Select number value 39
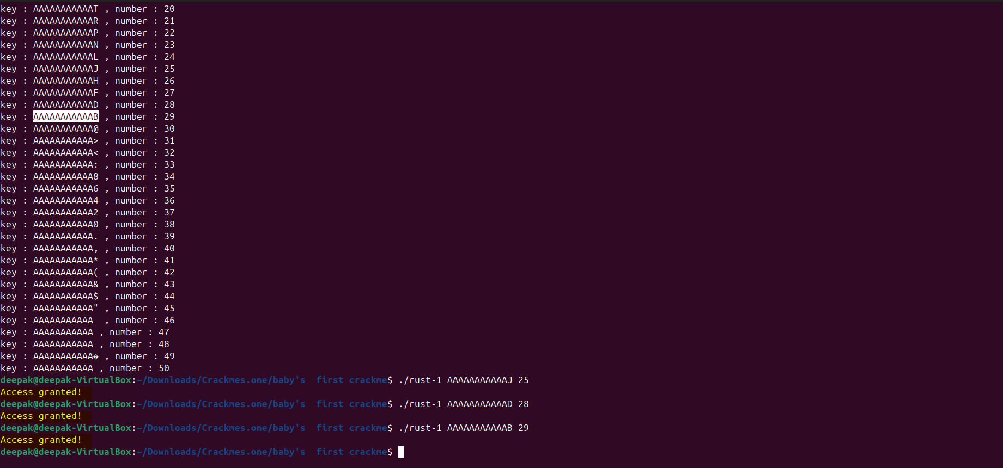 click(169, 236)
